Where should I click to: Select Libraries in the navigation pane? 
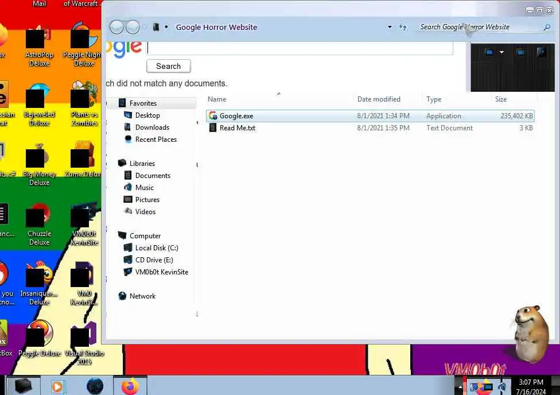point(142,164)
